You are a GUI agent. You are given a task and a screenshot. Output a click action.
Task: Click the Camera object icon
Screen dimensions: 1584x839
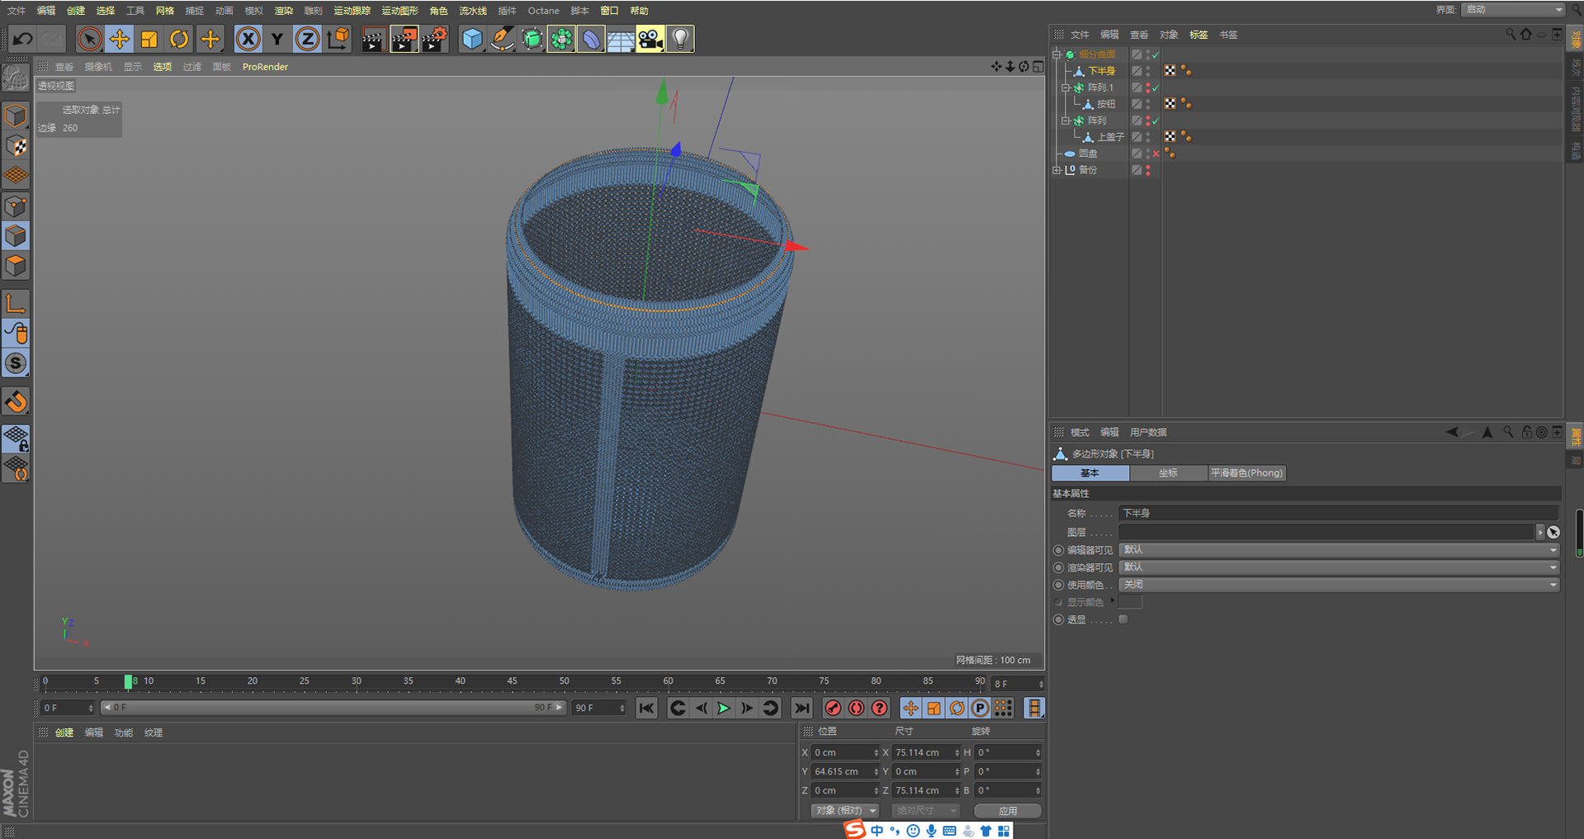(650, 39)
